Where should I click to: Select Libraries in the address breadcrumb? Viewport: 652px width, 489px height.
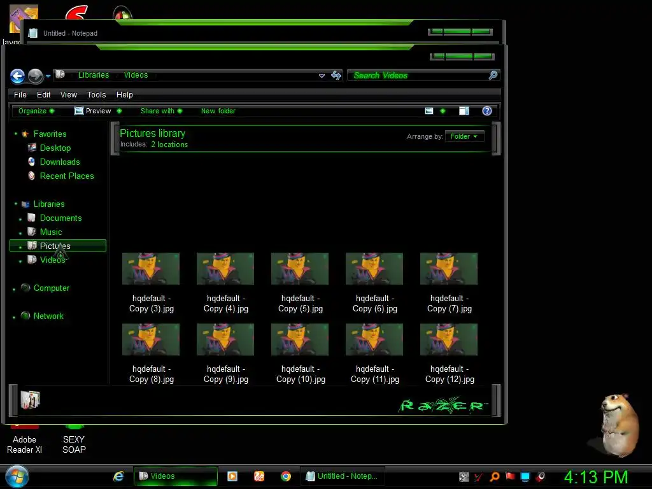[x=94, y=75]
